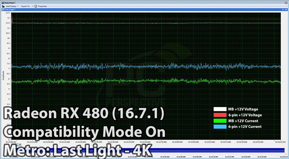Click the pin icon on Time Graph 1 panel
This screenshot has width=289, height=159.
pyautogui.click(x=283, y=9)
